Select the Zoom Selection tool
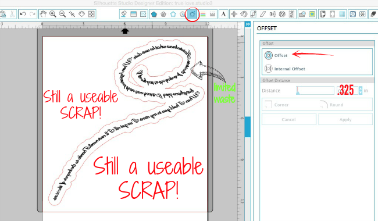The image size is (378, 221). point(72,14)
